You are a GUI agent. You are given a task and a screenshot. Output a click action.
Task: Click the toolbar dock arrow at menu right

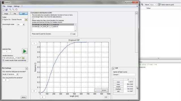[x=137, y=6]
